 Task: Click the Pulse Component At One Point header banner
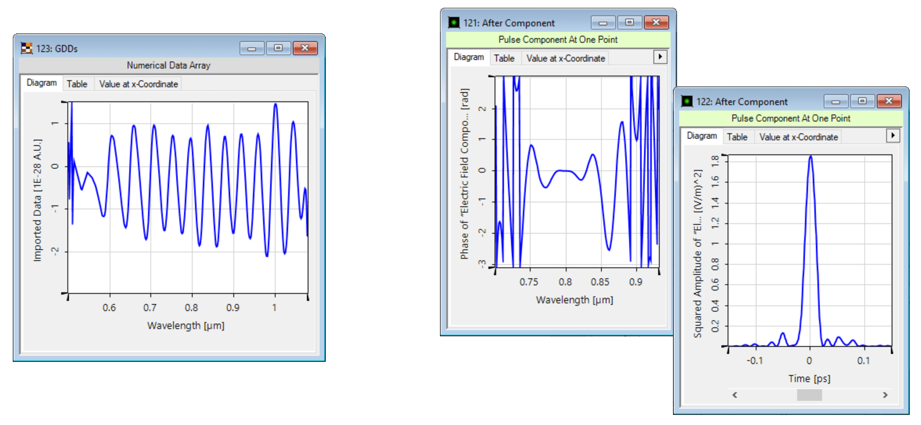point(558,39)
